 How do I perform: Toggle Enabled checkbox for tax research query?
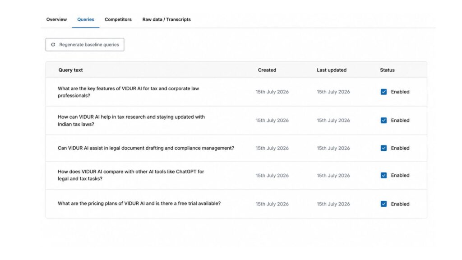(383, 120)
